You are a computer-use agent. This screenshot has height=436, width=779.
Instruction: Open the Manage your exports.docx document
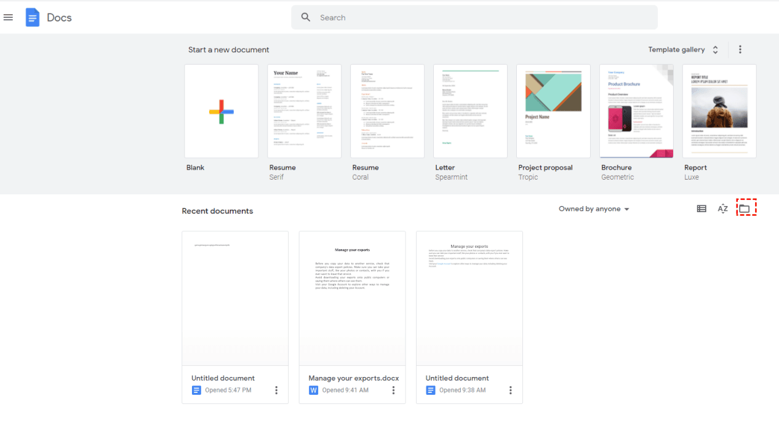click(352, 298)
